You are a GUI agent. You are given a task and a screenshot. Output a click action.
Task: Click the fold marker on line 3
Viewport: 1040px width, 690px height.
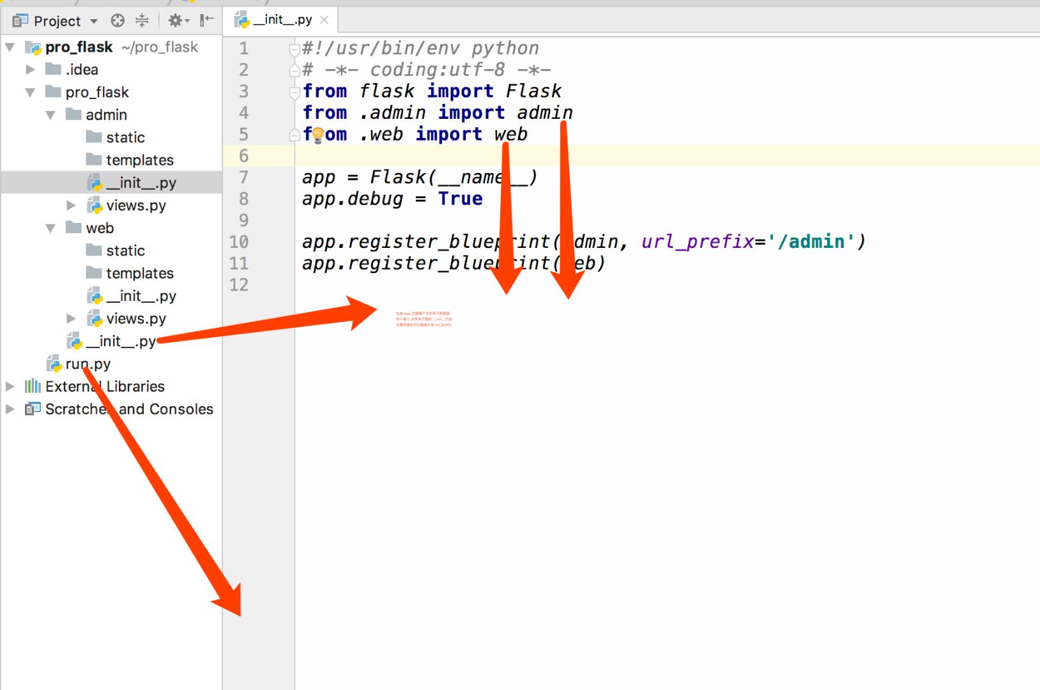(294, 92)
